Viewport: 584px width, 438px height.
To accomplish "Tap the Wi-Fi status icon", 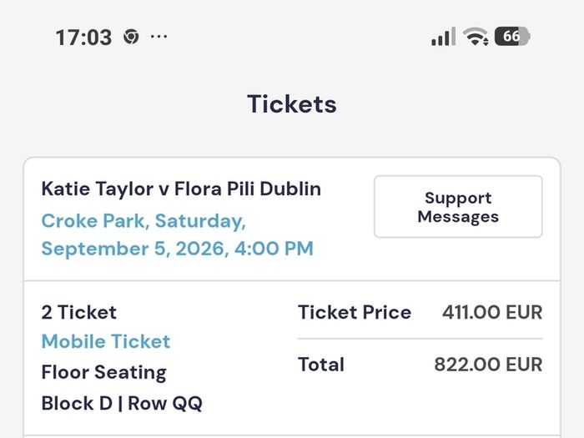I will 476,37.
